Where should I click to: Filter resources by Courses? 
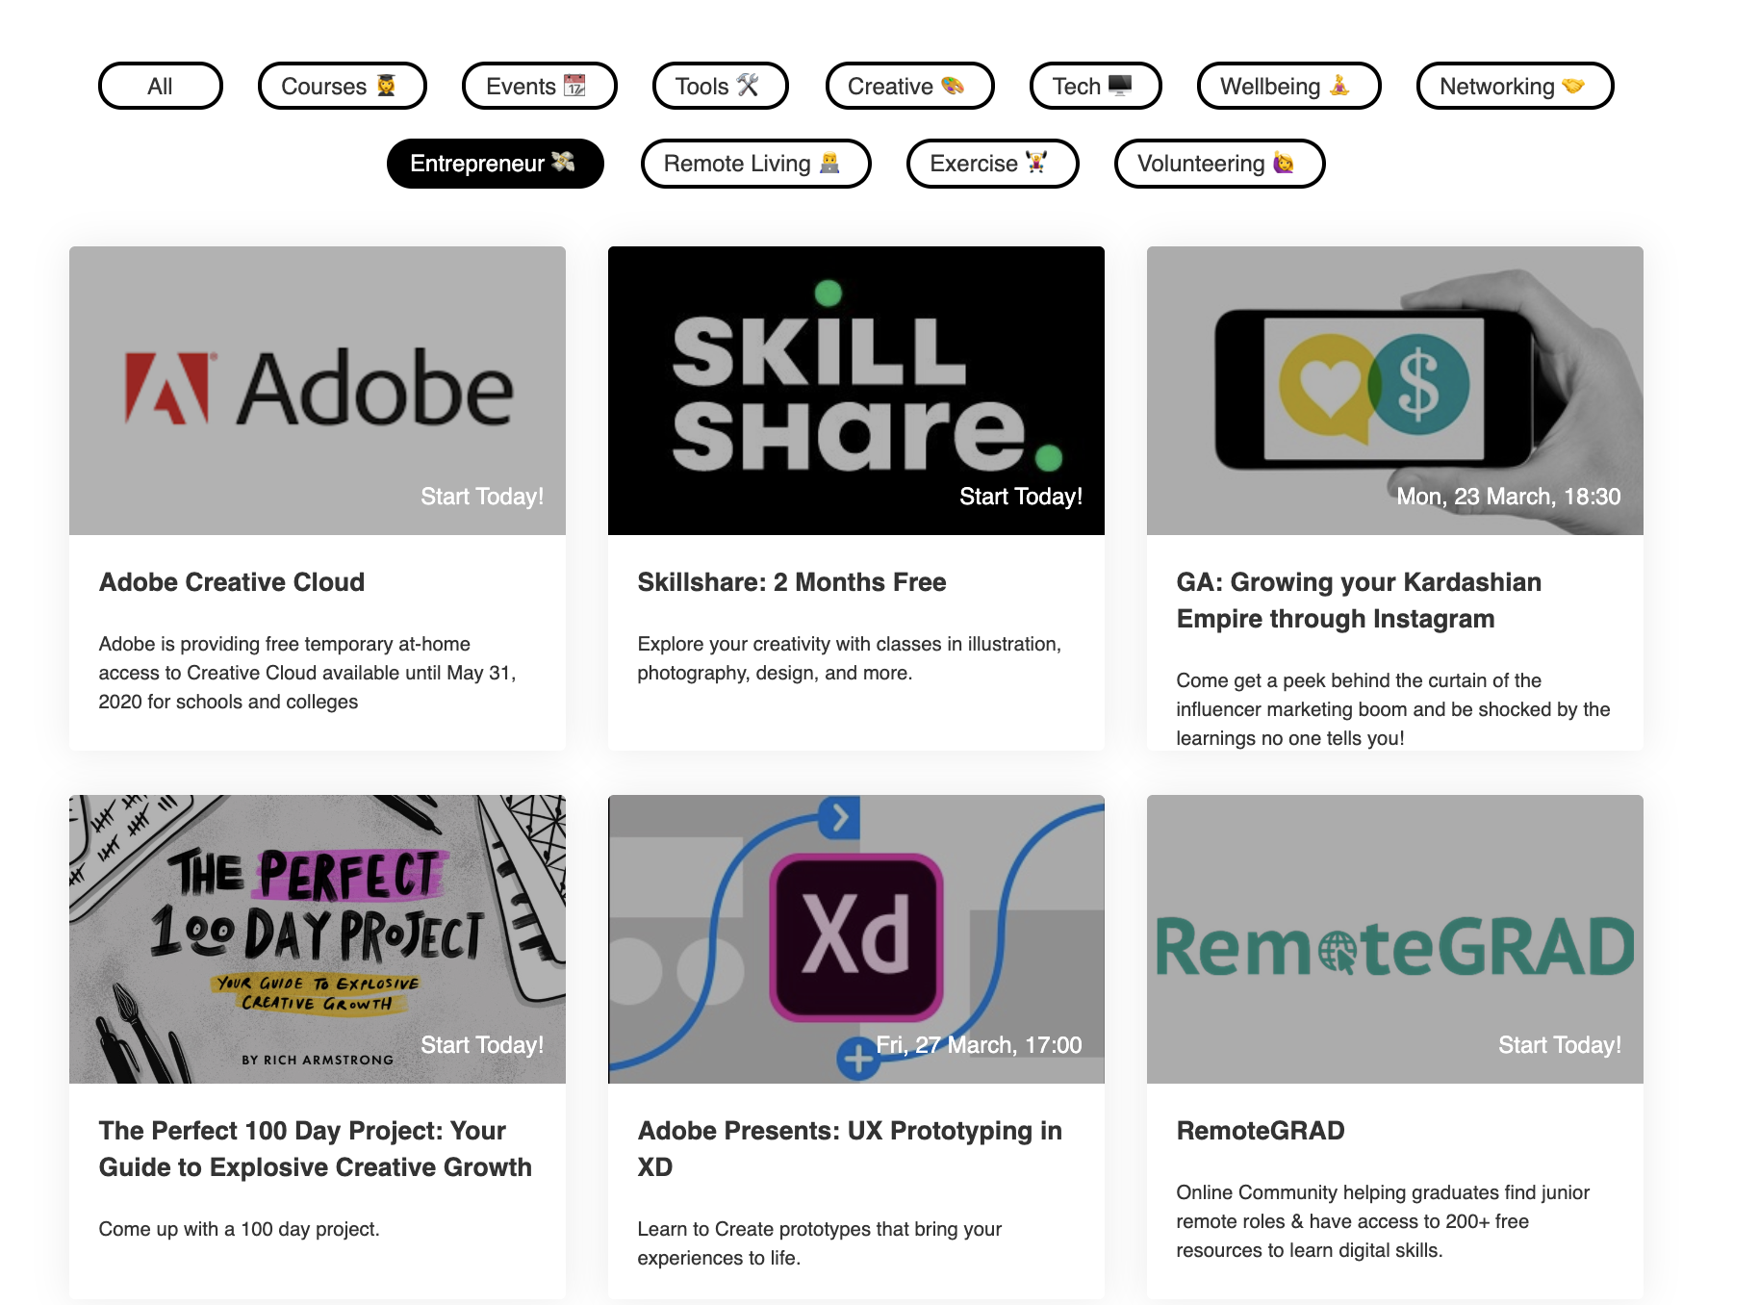(x=342, y=87)
